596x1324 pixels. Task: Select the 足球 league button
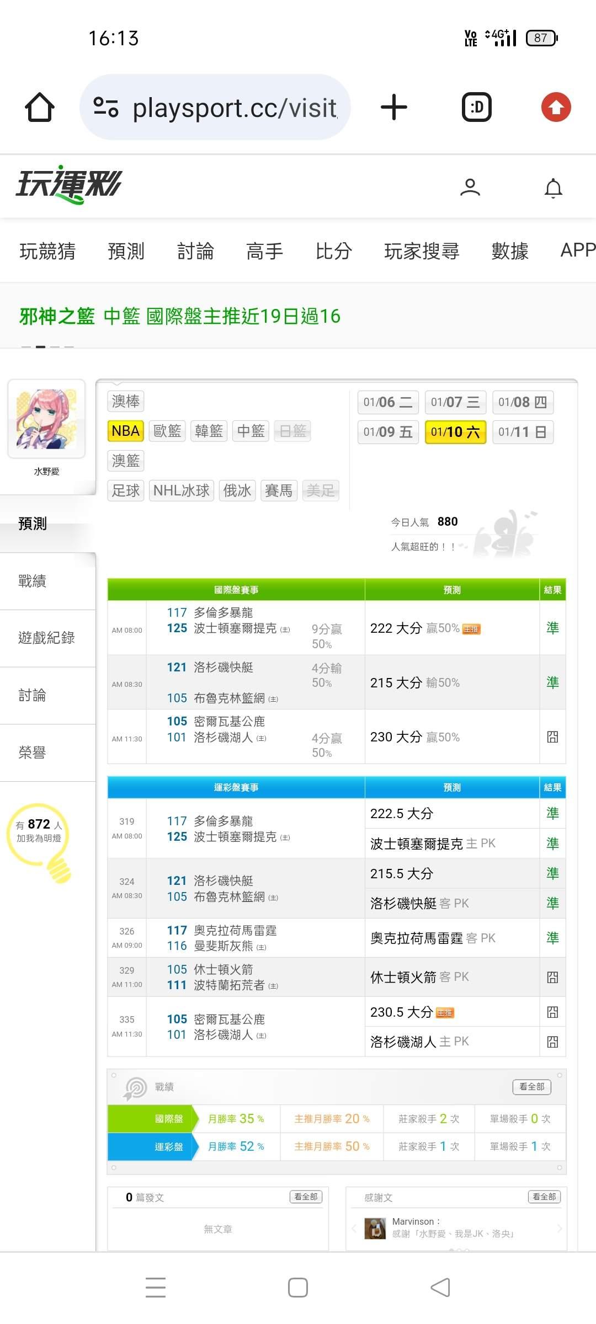[x=126, y=490]
